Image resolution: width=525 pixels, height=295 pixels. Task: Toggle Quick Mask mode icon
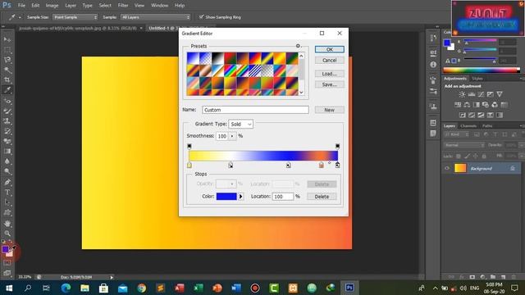pyautogui.click(x=7, y=263)
